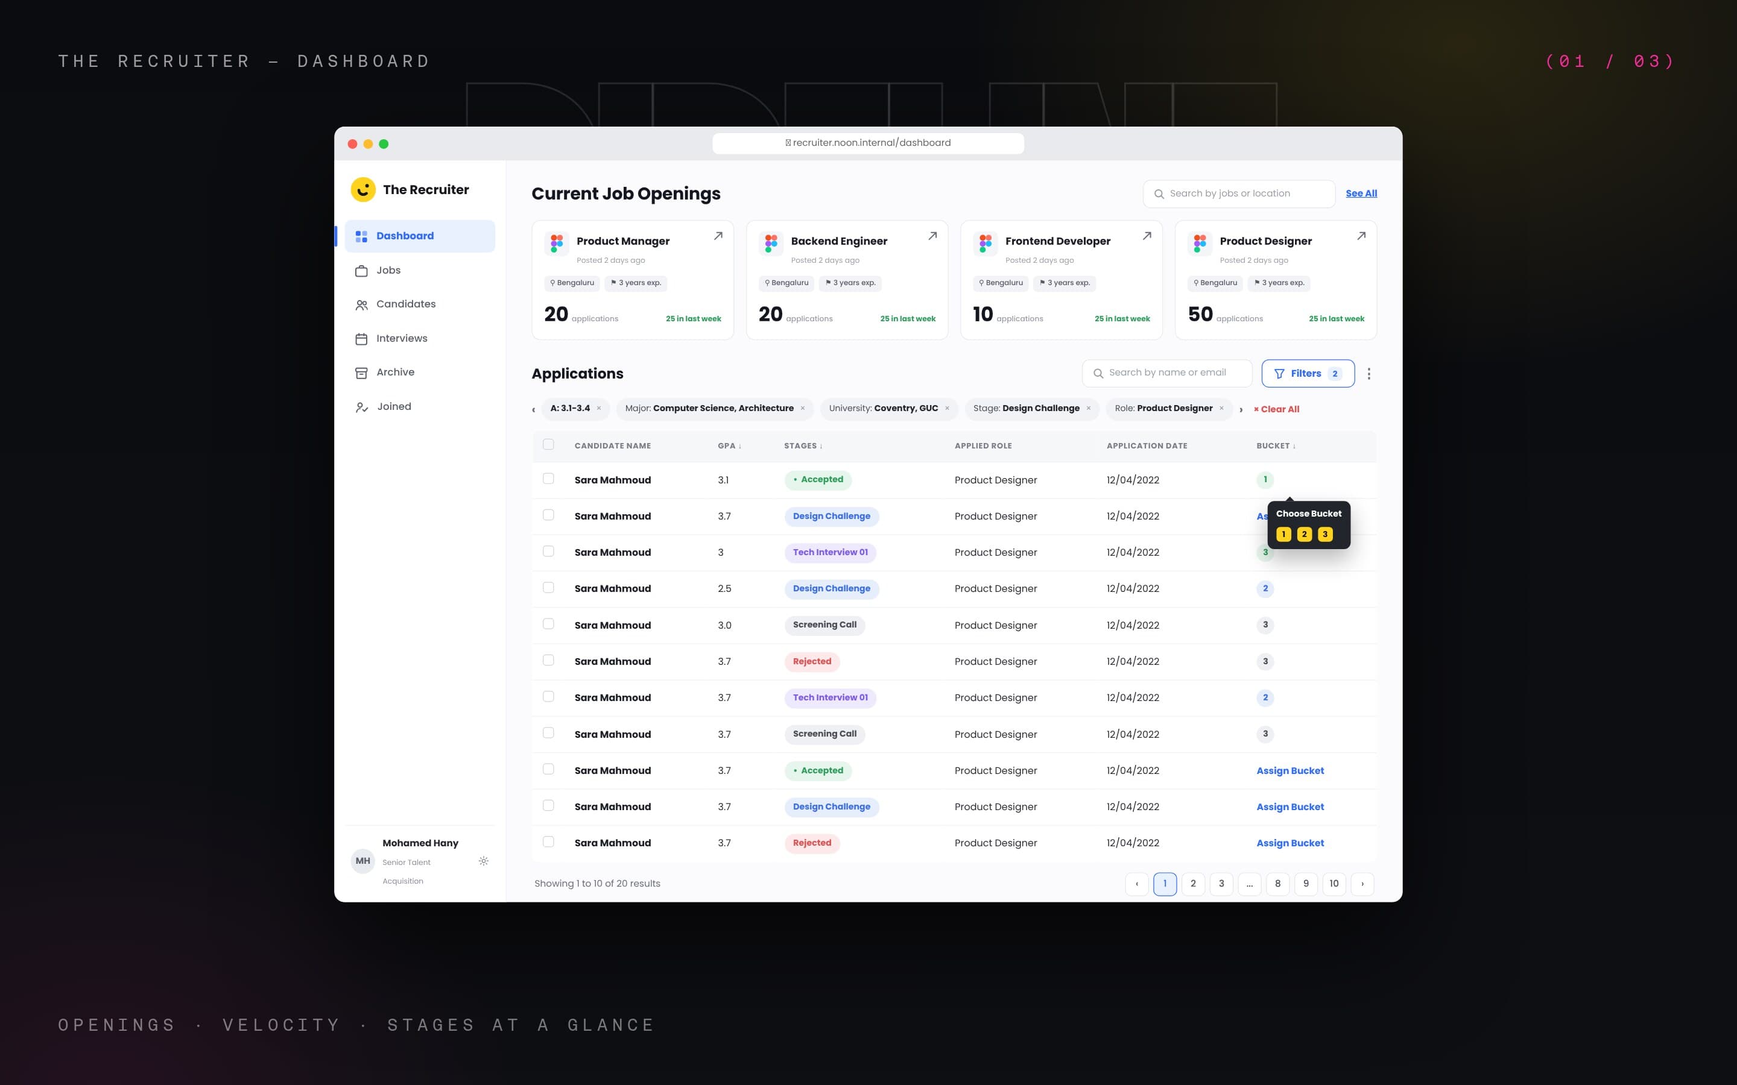This screenshot has height=1085, width=1737.
Task: Open Archive in the sidebar
Action: tap(420, 373)
